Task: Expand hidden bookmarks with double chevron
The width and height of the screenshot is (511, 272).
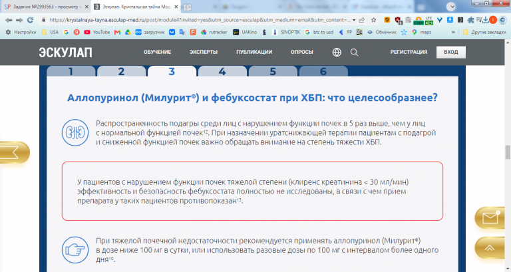Action: tap(453, 32)
